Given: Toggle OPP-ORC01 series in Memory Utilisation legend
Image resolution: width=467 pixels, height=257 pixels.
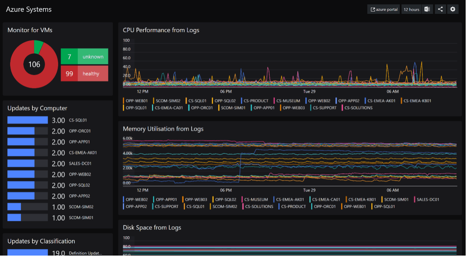Looking at the screenshot, I should click(323, 206).
